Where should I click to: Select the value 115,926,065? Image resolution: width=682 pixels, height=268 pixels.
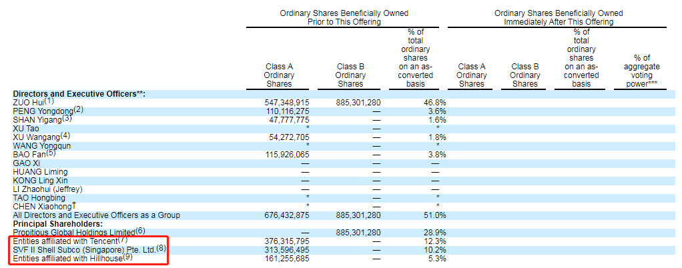click(x=287, y=155)
